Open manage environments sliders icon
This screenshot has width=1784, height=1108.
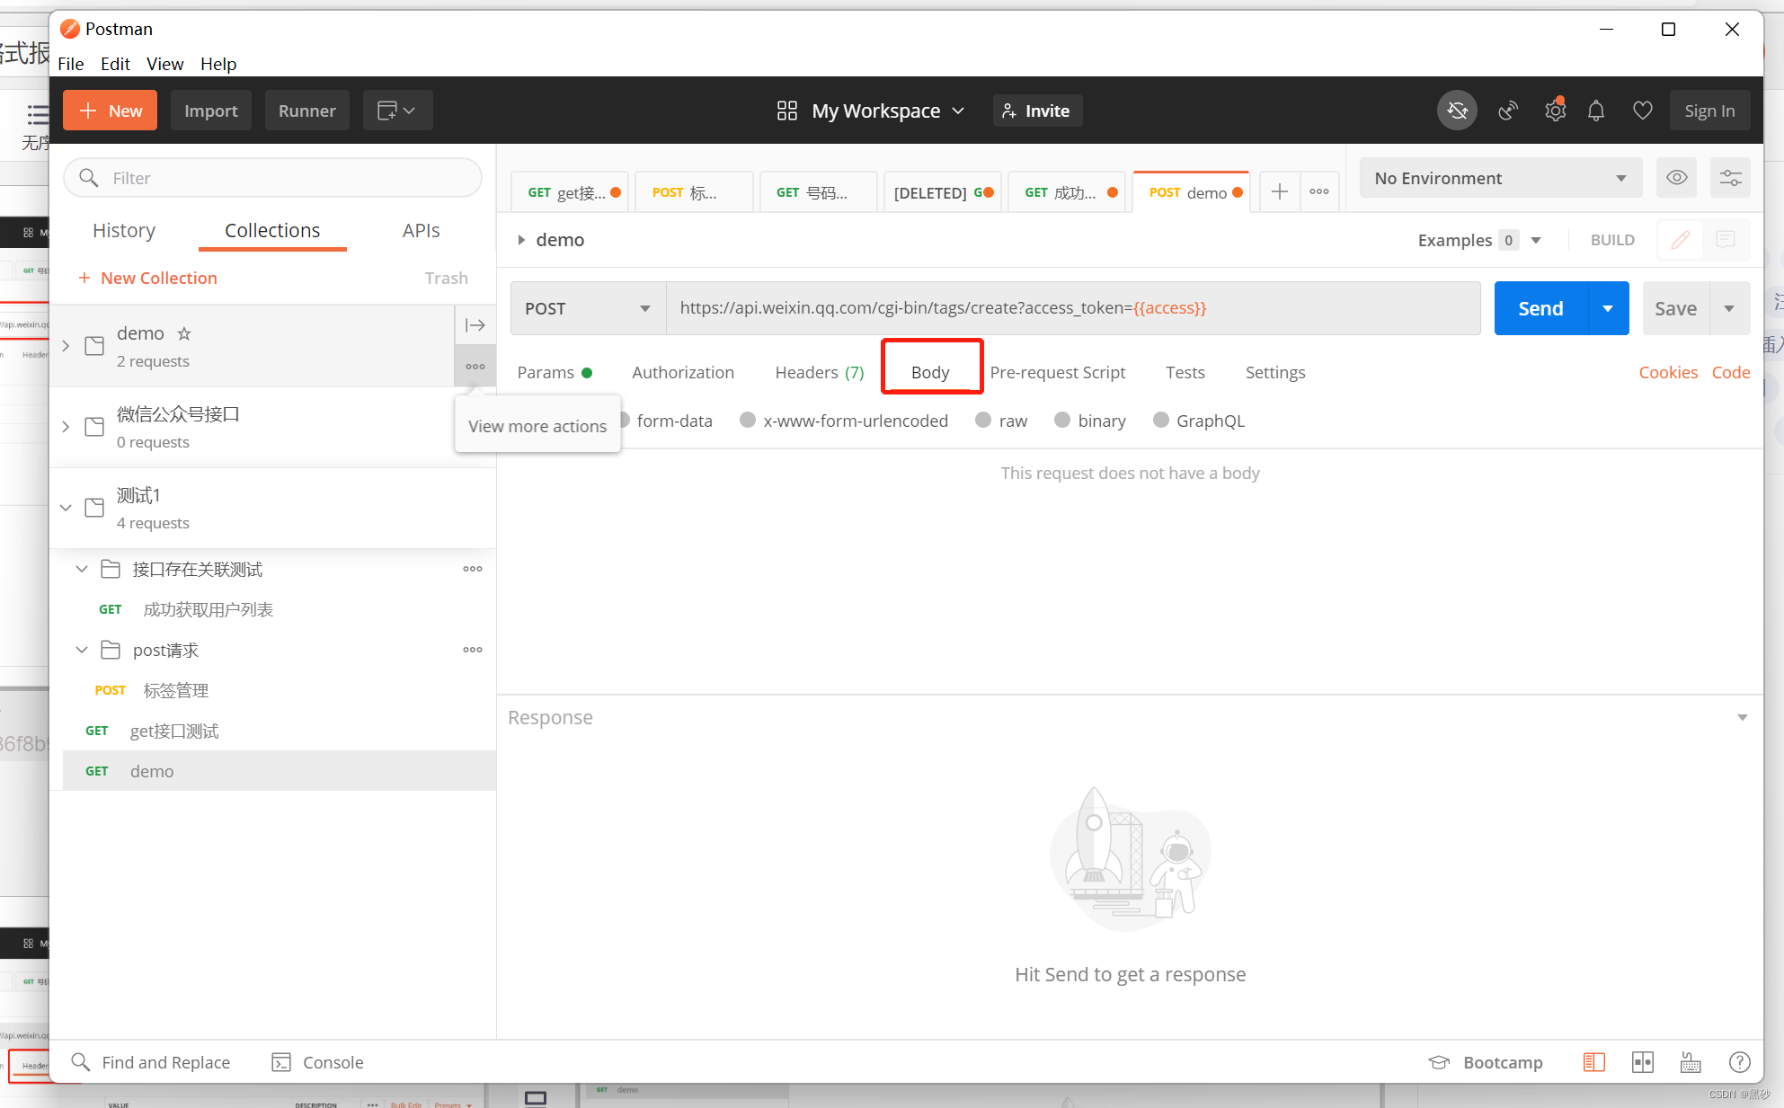(1730, 178)
